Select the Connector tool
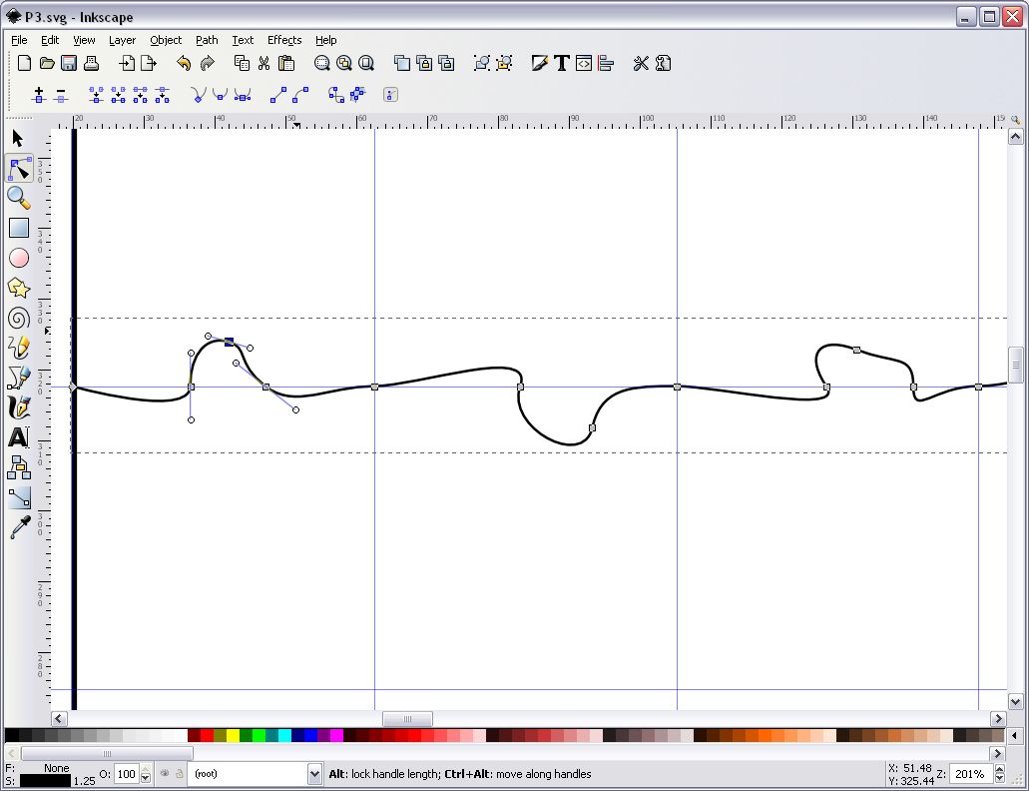The width and height of the screenshot is (1029, 791). pos(19,498)
